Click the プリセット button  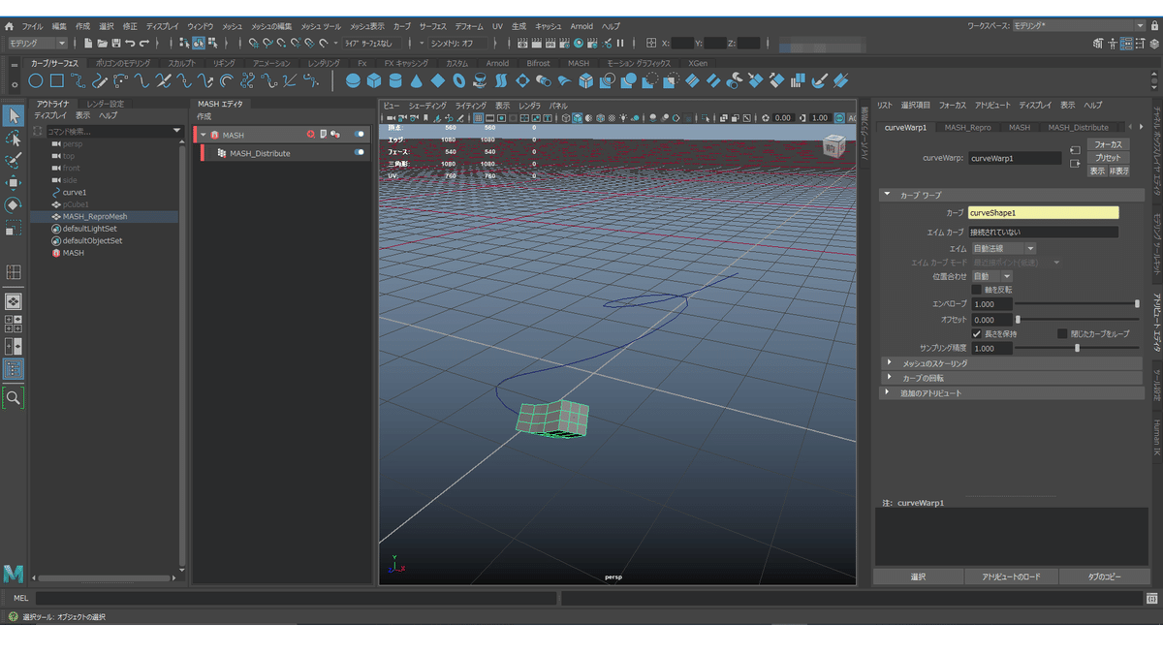1109,157
